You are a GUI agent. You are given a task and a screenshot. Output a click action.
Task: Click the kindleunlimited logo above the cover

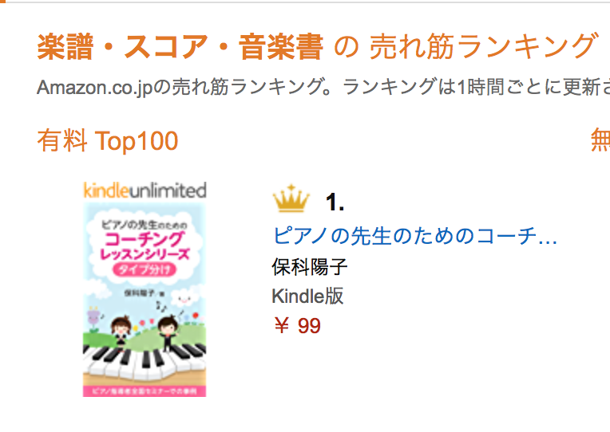tap(145, 190)
